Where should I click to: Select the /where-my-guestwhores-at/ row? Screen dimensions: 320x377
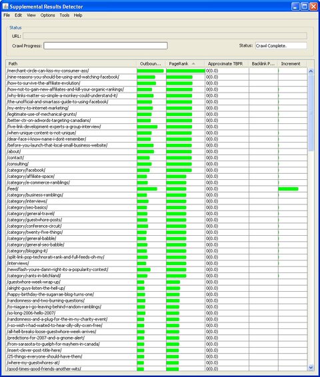pos(157,363)
